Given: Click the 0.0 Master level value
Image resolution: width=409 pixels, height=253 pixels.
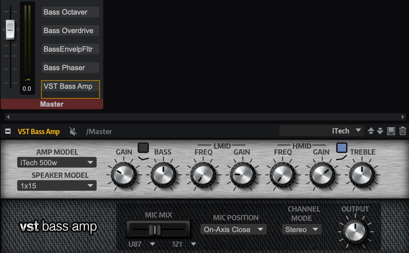Looking at the screenshot, I should click(x=27, y=88).
